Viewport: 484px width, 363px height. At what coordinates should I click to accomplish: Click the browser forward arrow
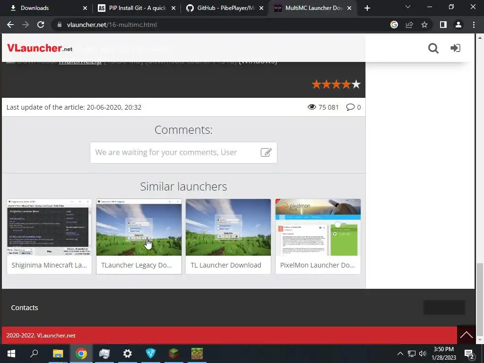(26, 25)
